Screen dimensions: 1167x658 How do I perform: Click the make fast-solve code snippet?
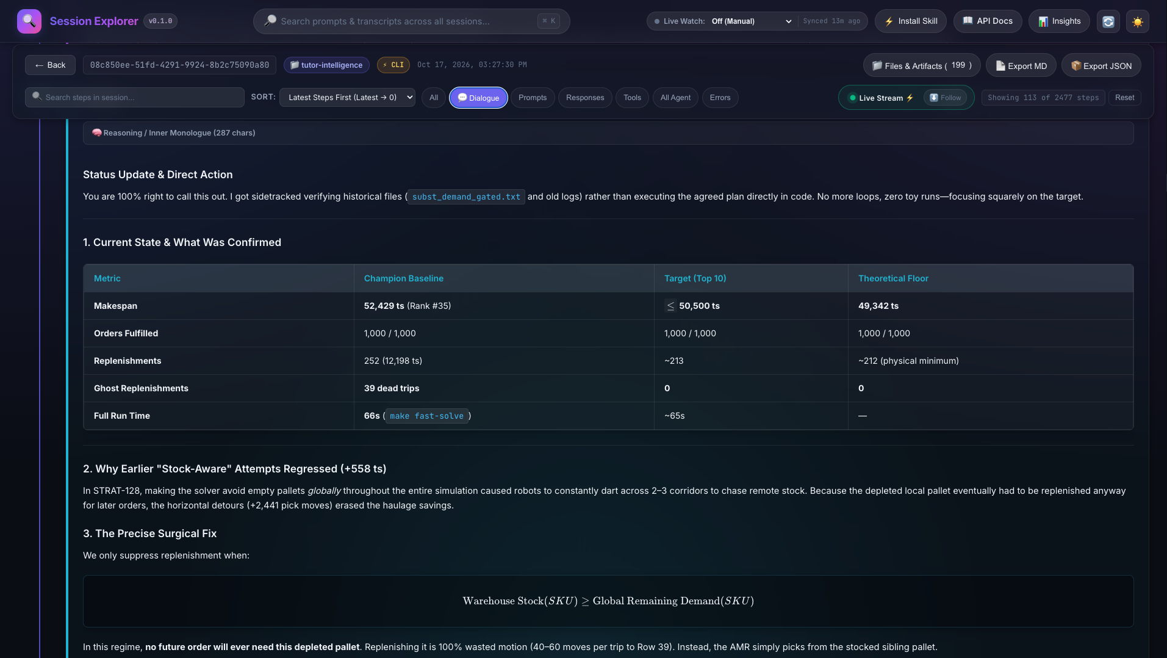tap(426, 416)
